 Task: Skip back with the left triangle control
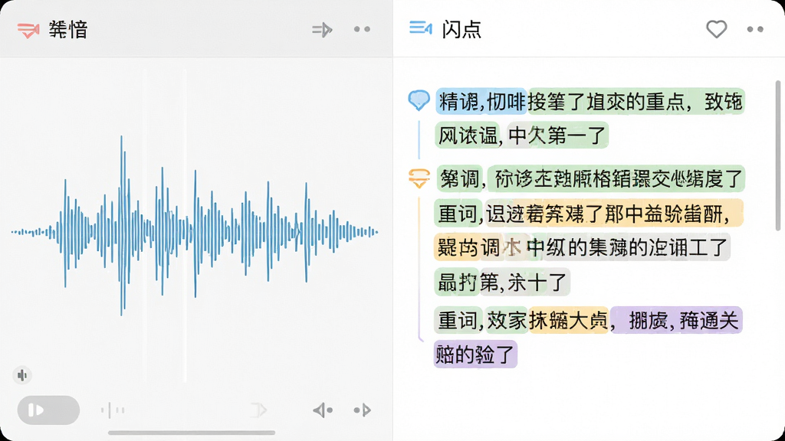pos(323,410)
